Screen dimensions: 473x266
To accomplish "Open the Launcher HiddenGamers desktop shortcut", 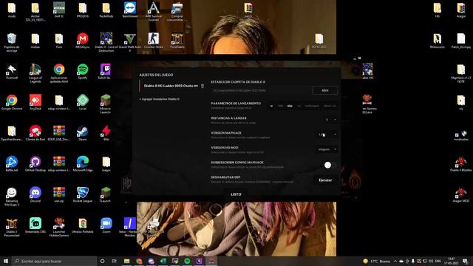I will 59,227.
